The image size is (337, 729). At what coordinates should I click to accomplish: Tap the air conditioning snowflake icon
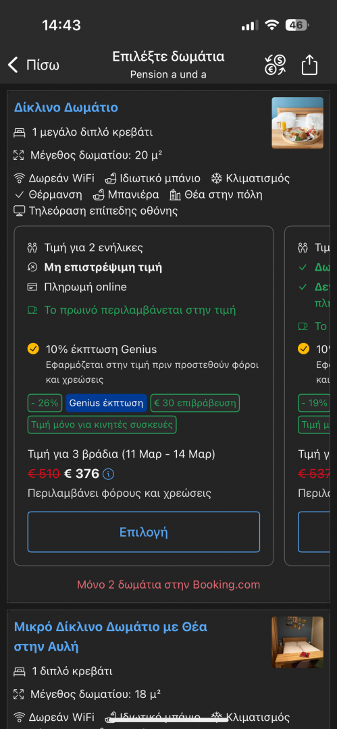point(216,178)
